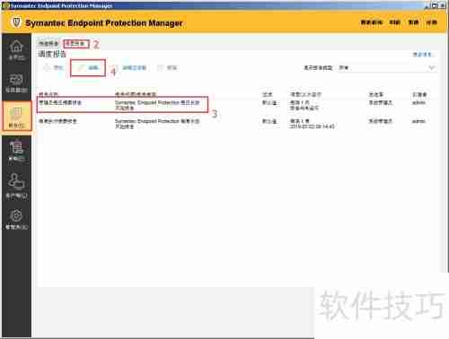Switch to the Quick Reports tab
This screenshot has height=339, width=449.
click(x=48, y=44)
